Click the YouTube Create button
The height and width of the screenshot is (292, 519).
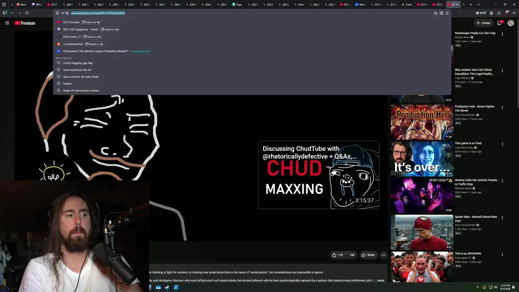[483, 23]
